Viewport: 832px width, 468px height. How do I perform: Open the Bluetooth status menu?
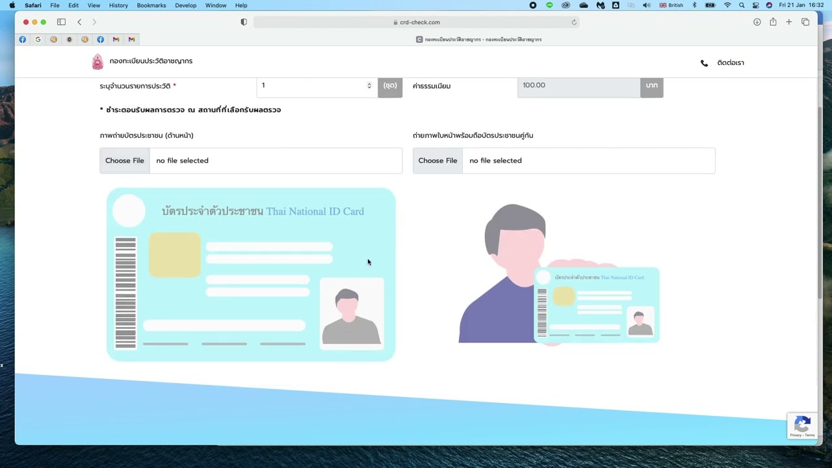click(694, 5)
